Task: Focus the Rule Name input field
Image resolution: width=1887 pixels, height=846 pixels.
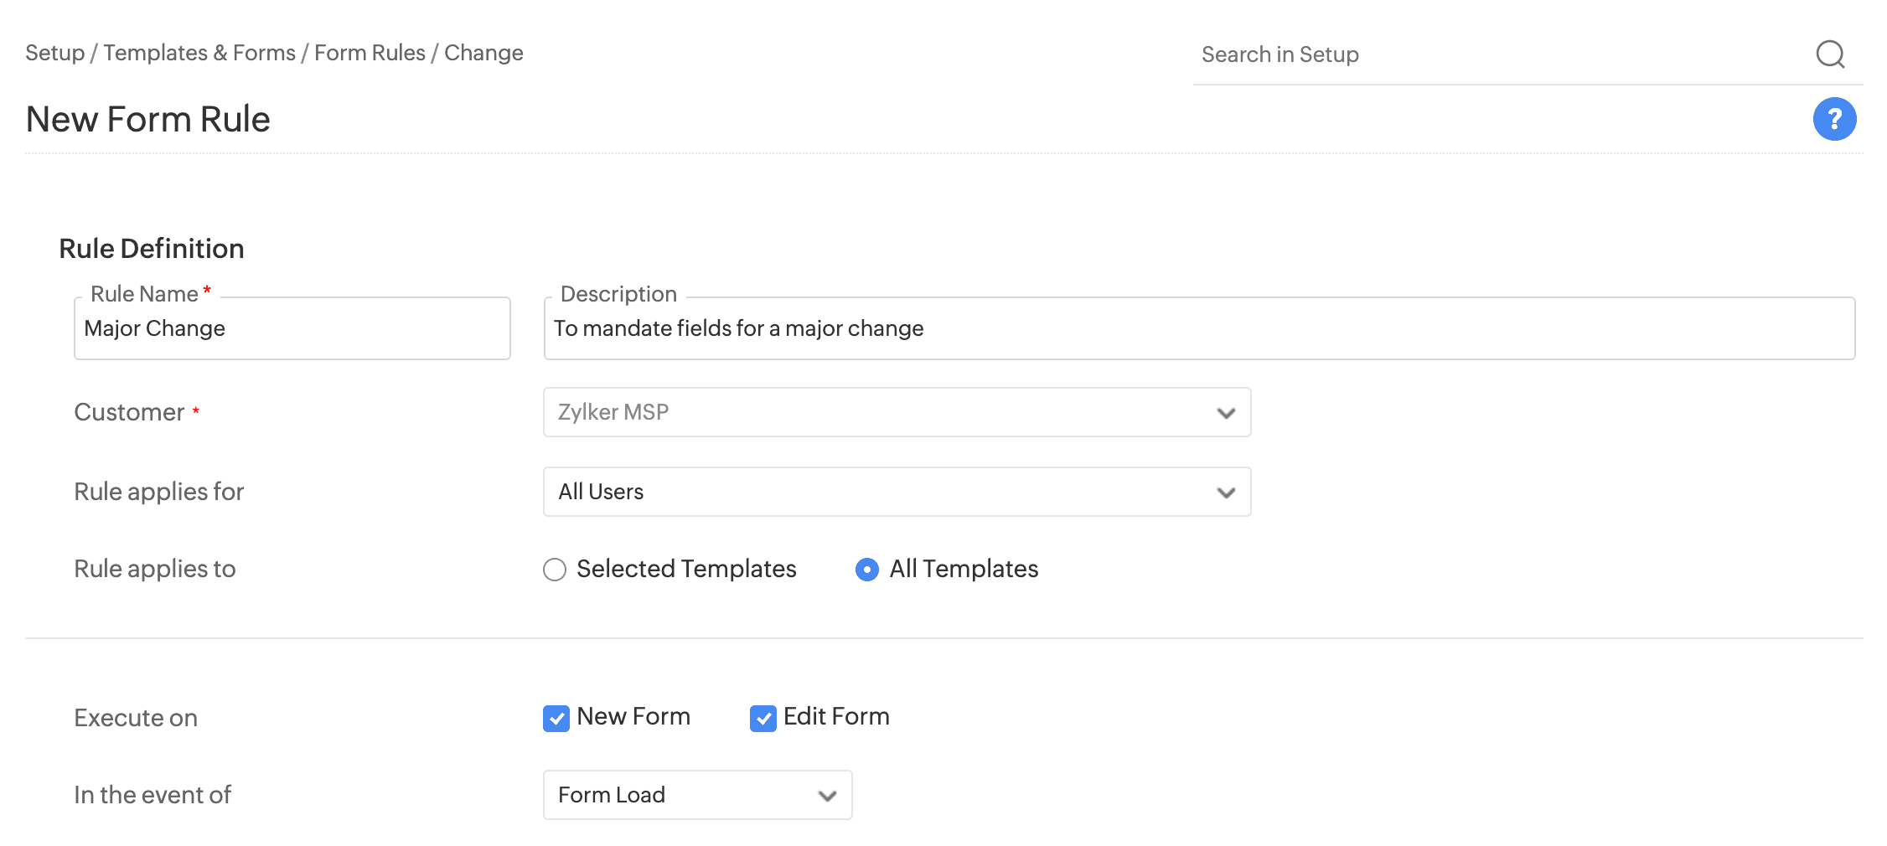Action: [x=292, y=328]
